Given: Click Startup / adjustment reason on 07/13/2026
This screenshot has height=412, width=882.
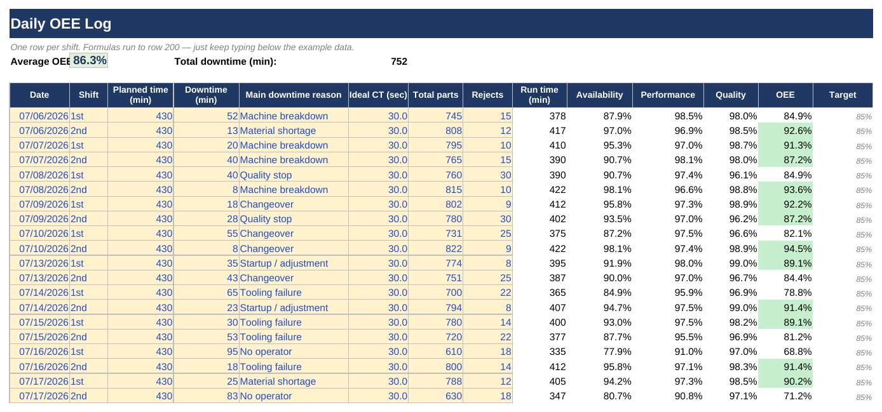Looking at the screenshot, I should [x=294, y=263].
